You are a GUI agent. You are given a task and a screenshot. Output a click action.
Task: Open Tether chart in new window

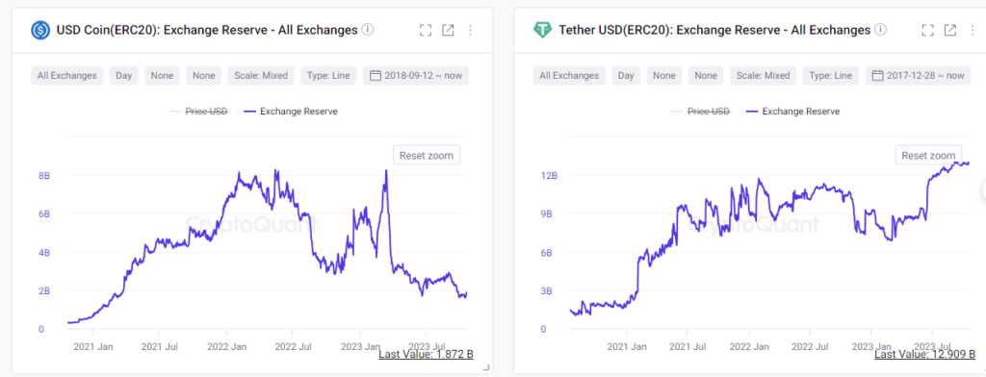(950, 30)
